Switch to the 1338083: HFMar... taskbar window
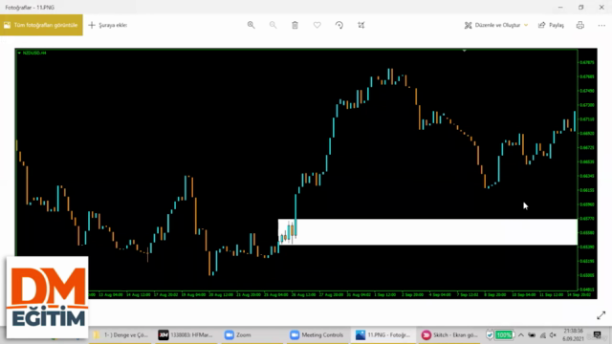This screenshot has height=344, width=612. tap(186, 335)
